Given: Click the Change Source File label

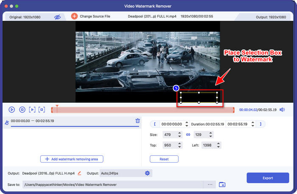Looking at the screenshot, I should tap(95, 16).
